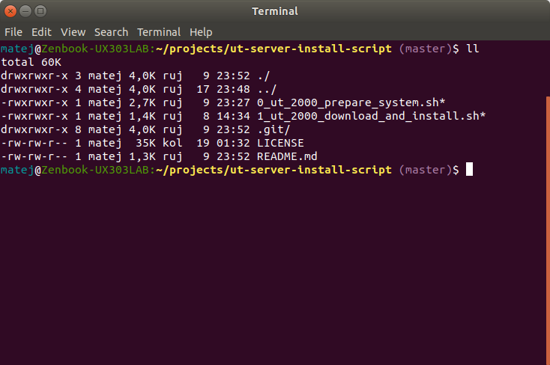Image resolution: width=550 pixels, height=365 pixels.
Task: Click the vertical scrollbar on the right edge
Action: click(547, 224)
